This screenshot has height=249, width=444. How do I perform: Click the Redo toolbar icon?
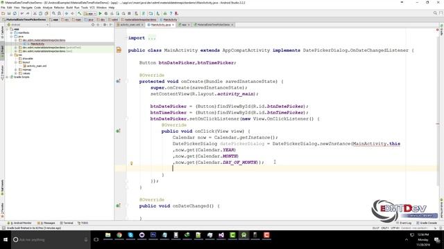click(x=28, y=14)
